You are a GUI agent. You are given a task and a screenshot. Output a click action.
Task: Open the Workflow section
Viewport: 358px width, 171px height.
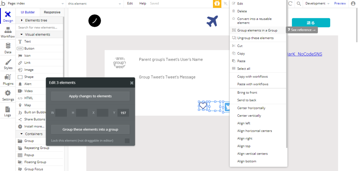(x=8, y=32)
